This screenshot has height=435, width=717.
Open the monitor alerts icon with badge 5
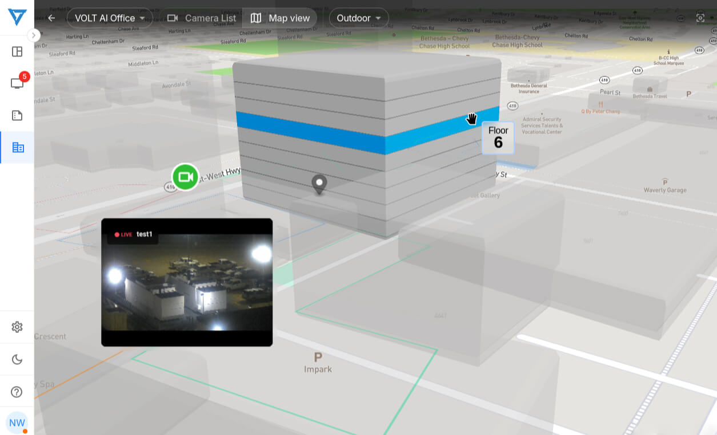[x=17, y=83]
